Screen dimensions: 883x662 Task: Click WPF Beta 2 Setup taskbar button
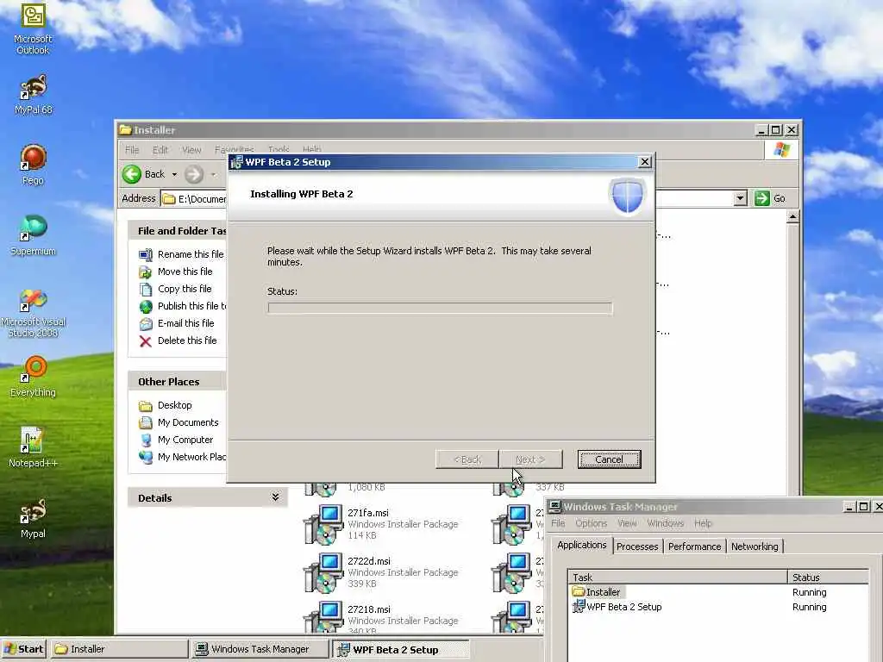coord(400,649)
